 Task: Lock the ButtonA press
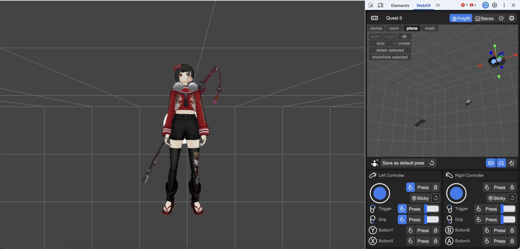click(513, 241)
